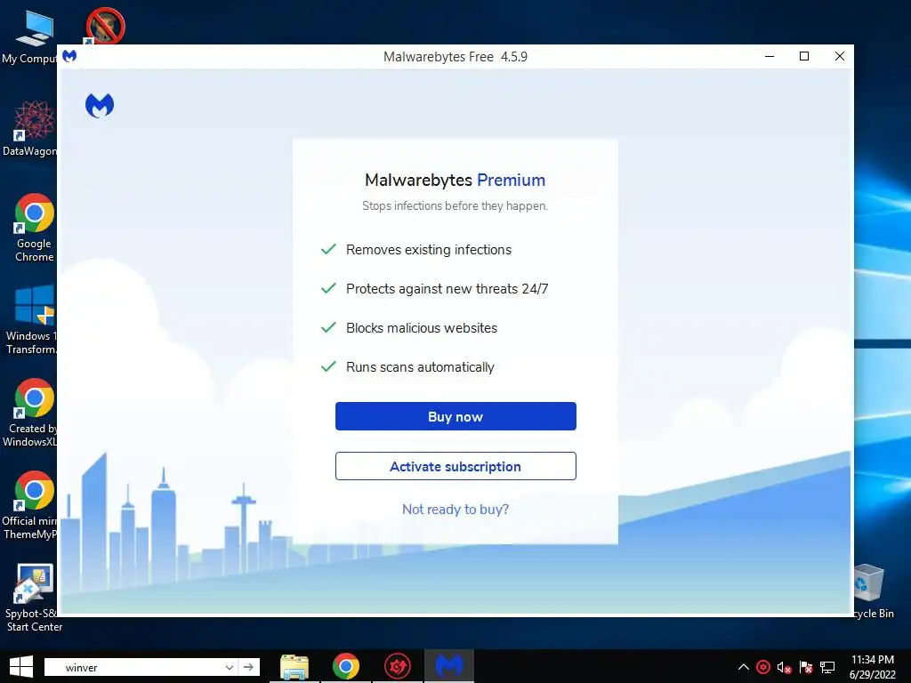This screenshot has height=683, width=911.
Task: Select the Google Chrome desktop shortcut
Action: pyautogui.click(x=34, y=228)
